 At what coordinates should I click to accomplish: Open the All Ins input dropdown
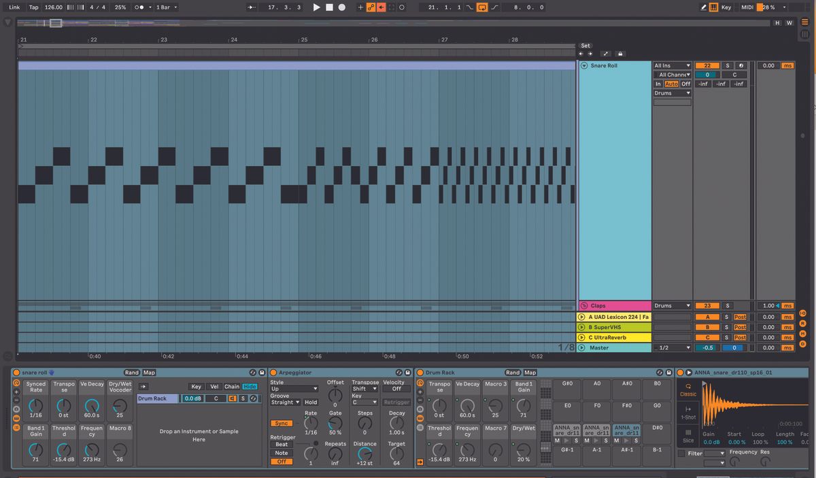[x=672, y=66]
